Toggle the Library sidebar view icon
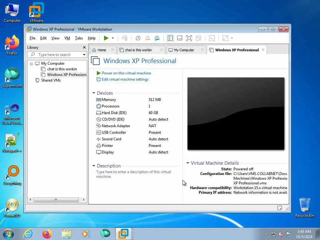This screenshot has width=320, height=240. point(170,38)
